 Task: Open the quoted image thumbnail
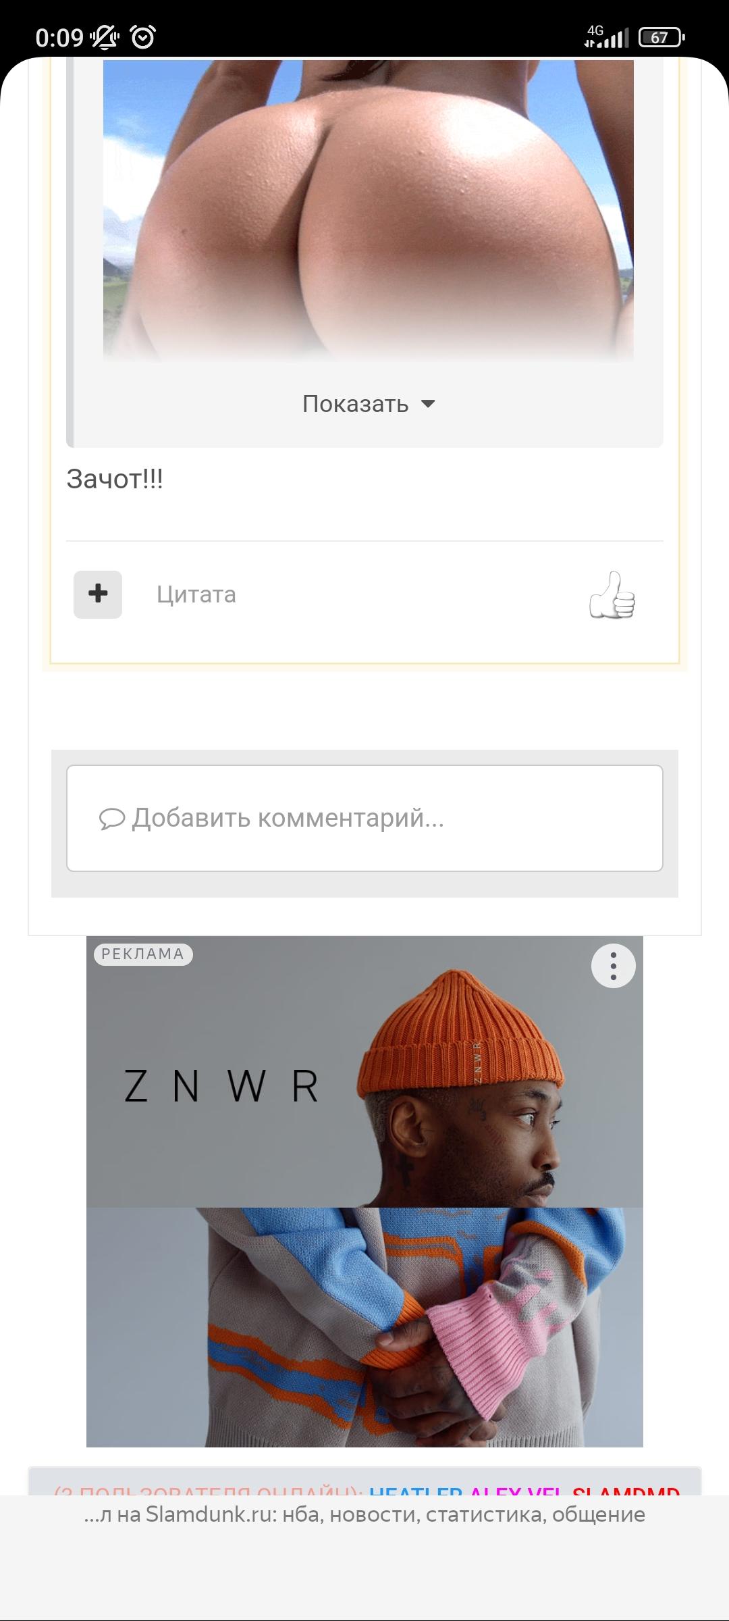[x=368, y=210]
